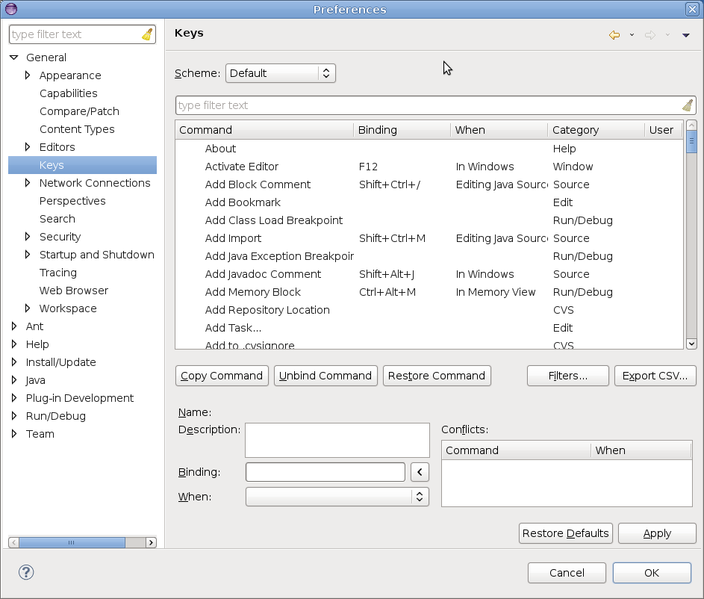Expand the Appearance subsection
704x599 pixels.
pyautogui.click(x=28, y=75)
